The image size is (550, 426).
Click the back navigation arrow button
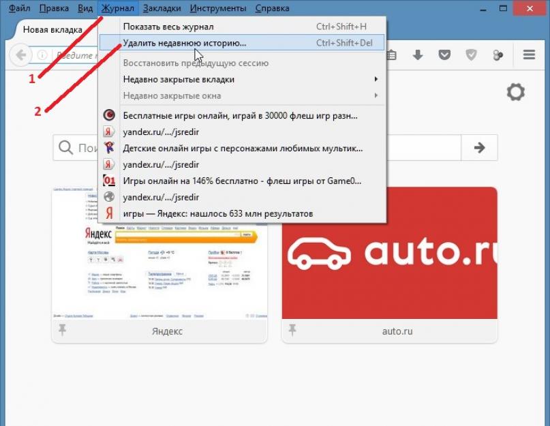(21, 55)
